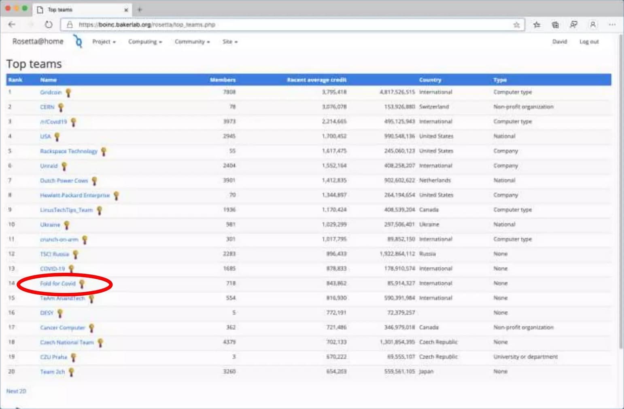Click the Recent average credit column header
Viewport: 624px width, 409px height.
point(317,80)
